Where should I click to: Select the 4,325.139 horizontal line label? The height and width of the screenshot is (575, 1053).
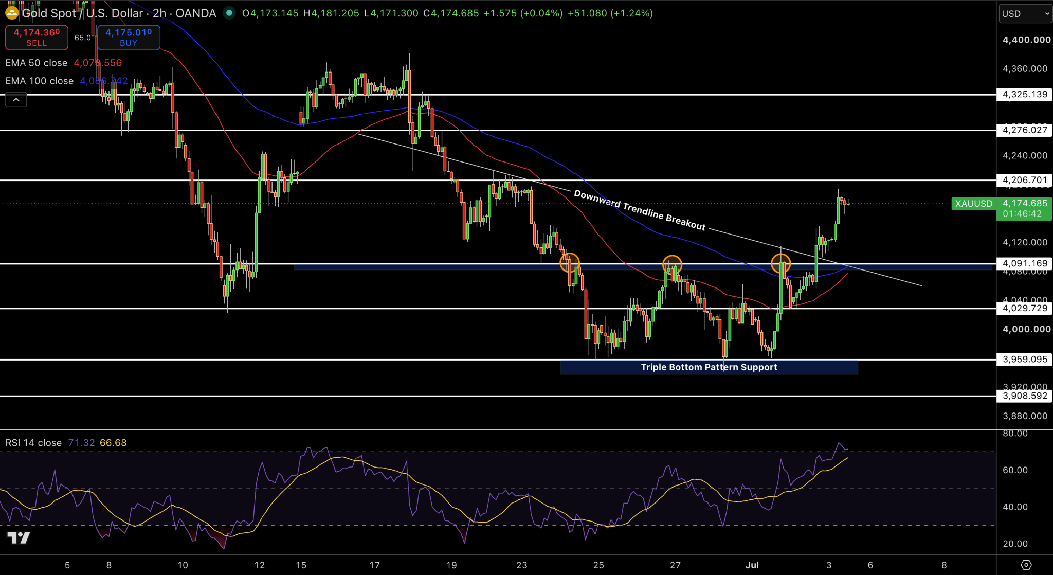pos(1025,95)
